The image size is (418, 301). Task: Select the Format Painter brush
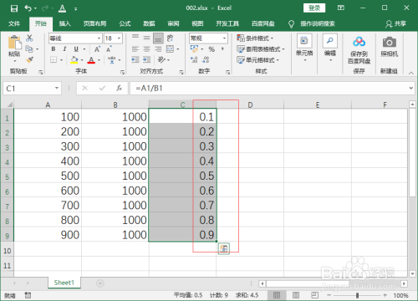(x=29, y=59)
